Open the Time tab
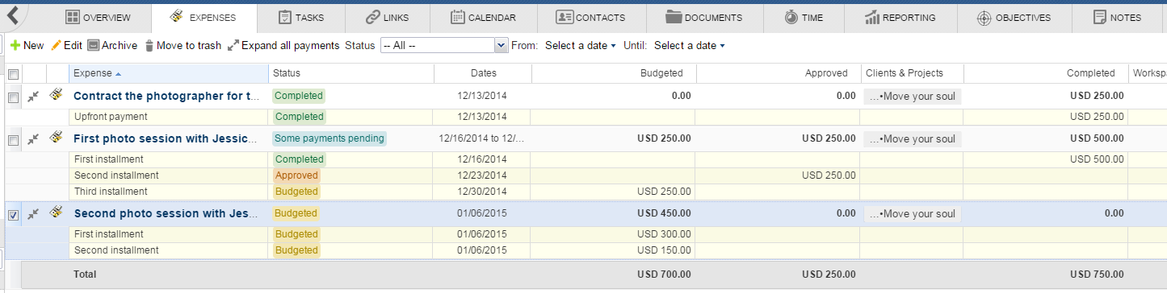 [804, 17]
